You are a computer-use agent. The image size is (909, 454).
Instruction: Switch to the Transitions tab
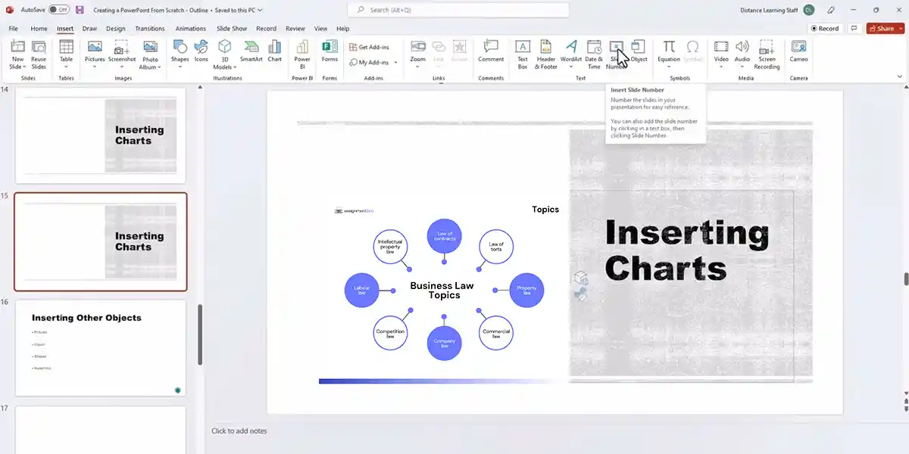[x=149, y=29]
